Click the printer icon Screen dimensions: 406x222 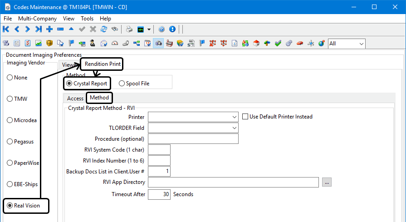click(129, 29)
